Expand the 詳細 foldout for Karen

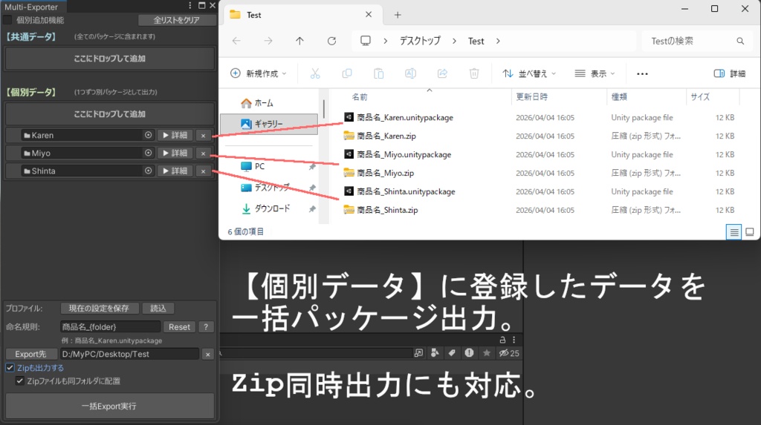[175, 135]
